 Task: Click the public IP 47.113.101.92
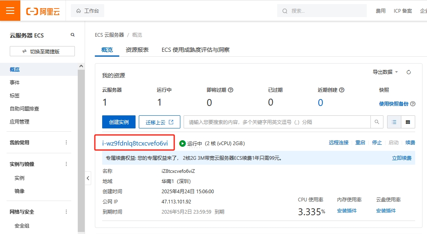tap(176, 202)
